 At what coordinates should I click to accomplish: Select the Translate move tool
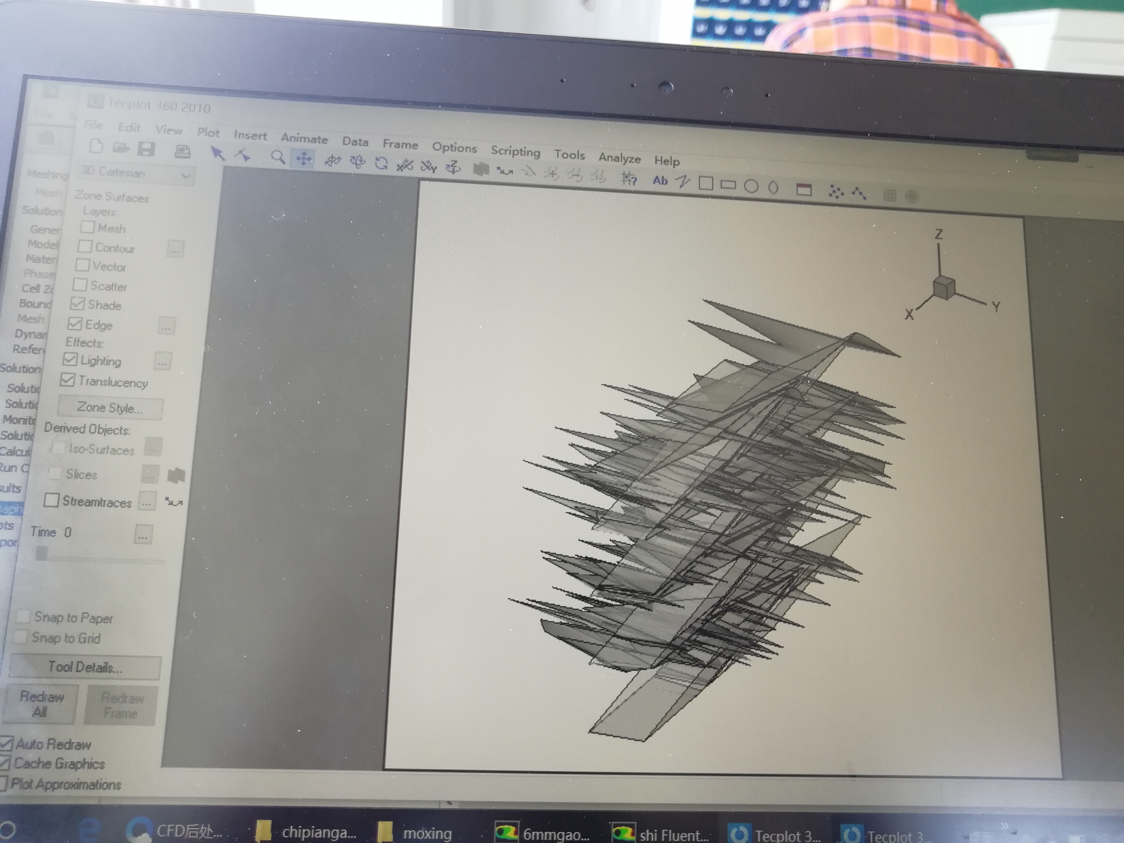304,159
